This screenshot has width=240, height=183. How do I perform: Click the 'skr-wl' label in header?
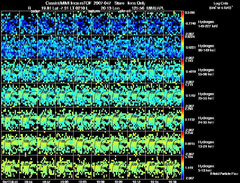(126, 11)
